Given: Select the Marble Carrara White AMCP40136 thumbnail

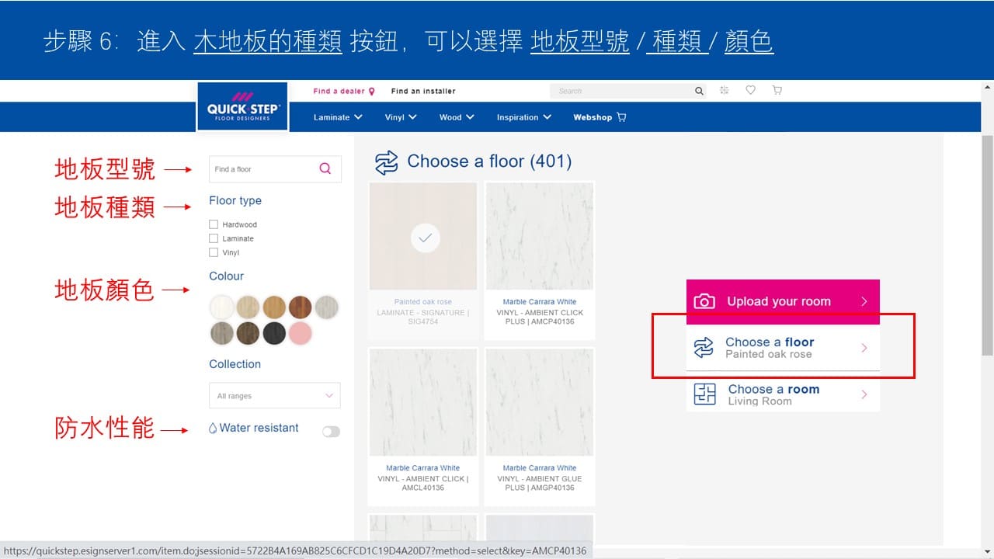Looking at the screenshot, I should [539, 236].
